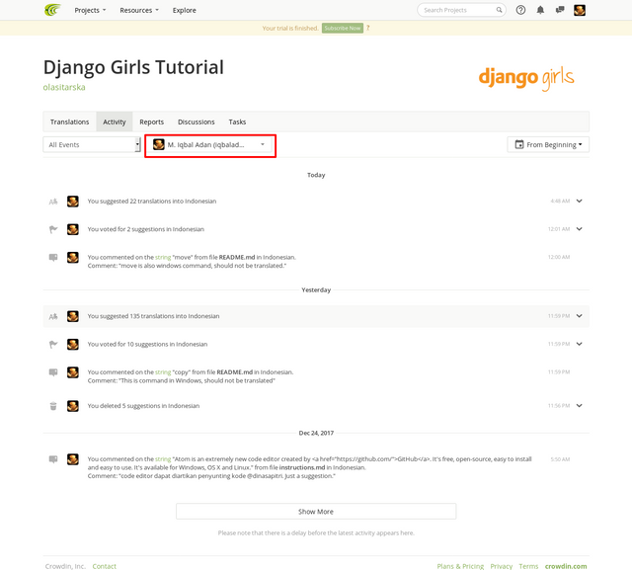Expand the deleted 5 suggestions entry
Image resolution: width=632 pixels, height=570 pixels.
click(x=580, y=406)
